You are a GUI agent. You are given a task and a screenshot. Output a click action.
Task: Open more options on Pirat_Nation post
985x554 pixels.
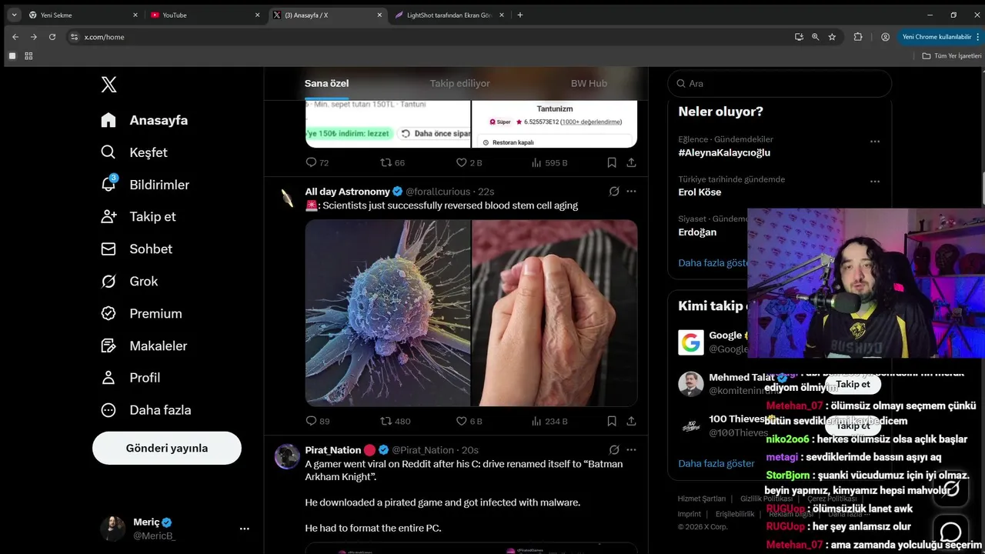[631, 449]
